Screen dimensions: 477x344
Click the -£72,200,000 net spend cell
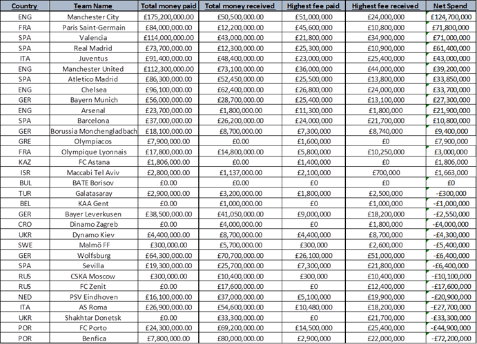(451, 338)
